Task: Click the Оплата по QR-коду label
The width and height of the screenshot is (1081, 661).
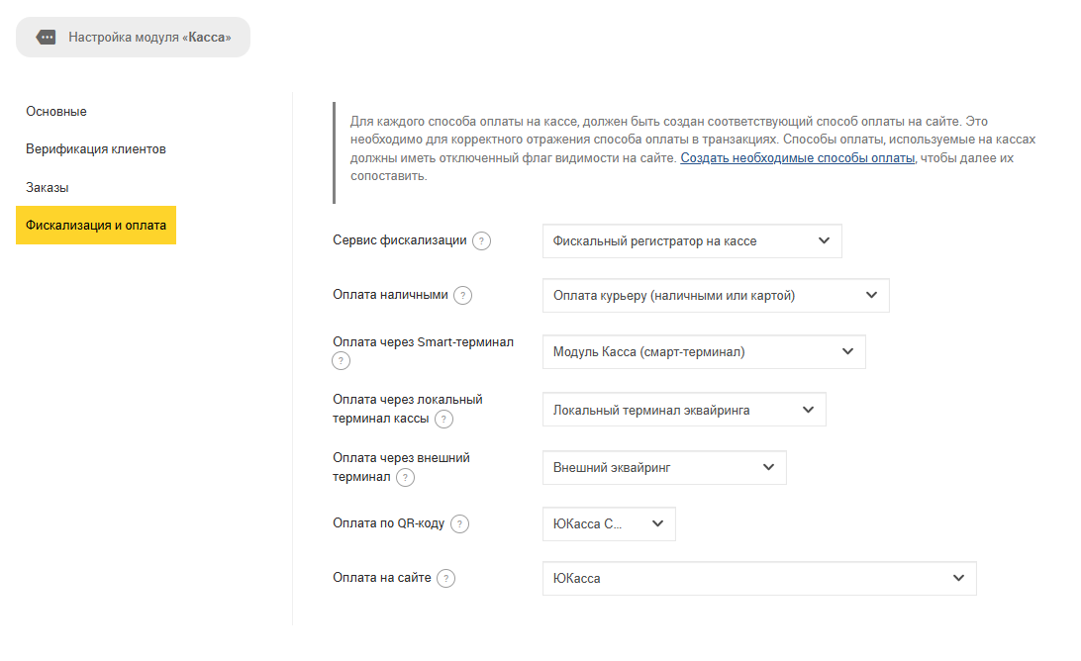Action: pyautogui.click(x=389, y=523)
